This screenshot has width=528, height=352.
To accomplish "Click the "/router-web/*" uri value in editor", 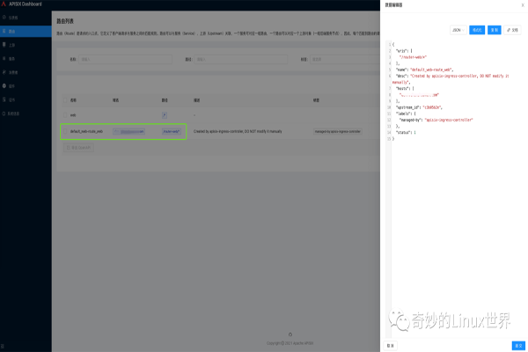I will tap(414, 57).
